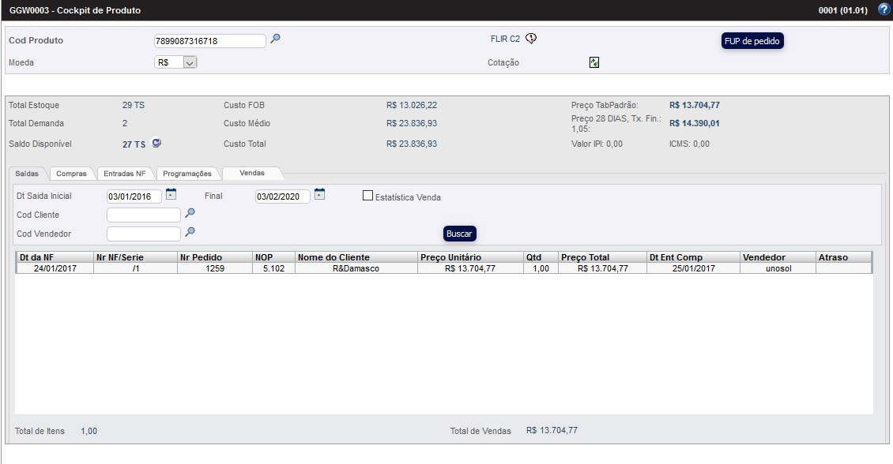Open calendar for Final date
Screen dimensions: 893x464
coord(319,195)
